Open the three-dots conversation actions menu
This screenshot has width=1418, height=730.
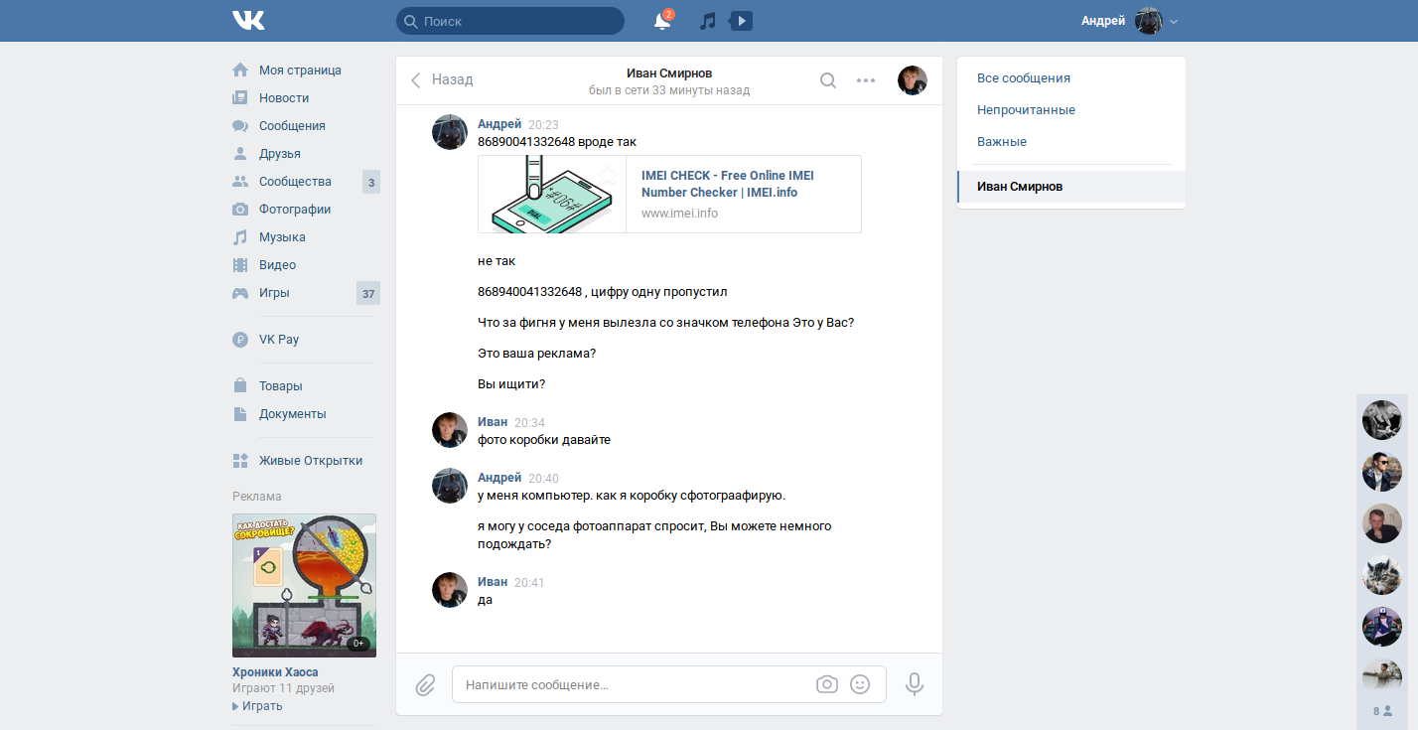coord(866,80)
